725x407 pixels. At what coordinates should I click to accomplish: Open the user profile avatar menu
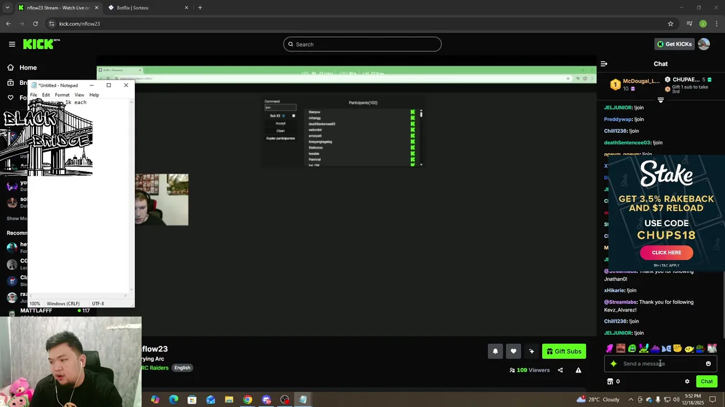coord(703,44)
